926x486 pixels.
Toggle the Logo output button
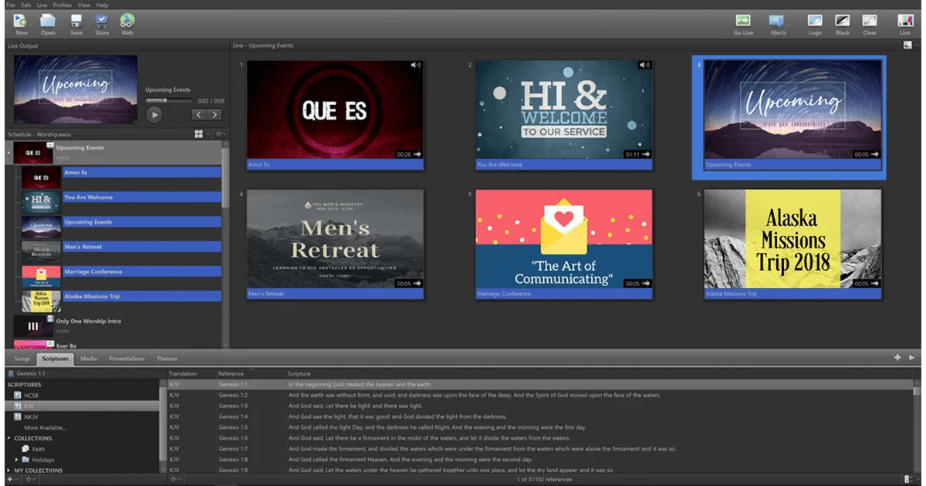click(815, 21)
